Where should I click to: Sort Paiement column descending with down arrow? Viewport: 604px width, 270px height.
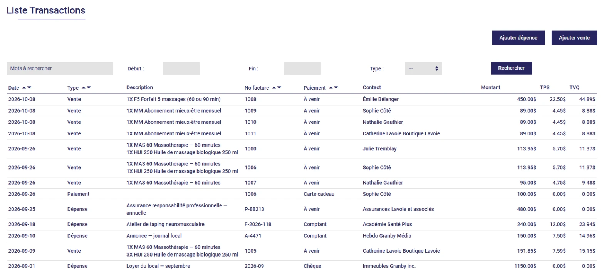pos(336,88)
